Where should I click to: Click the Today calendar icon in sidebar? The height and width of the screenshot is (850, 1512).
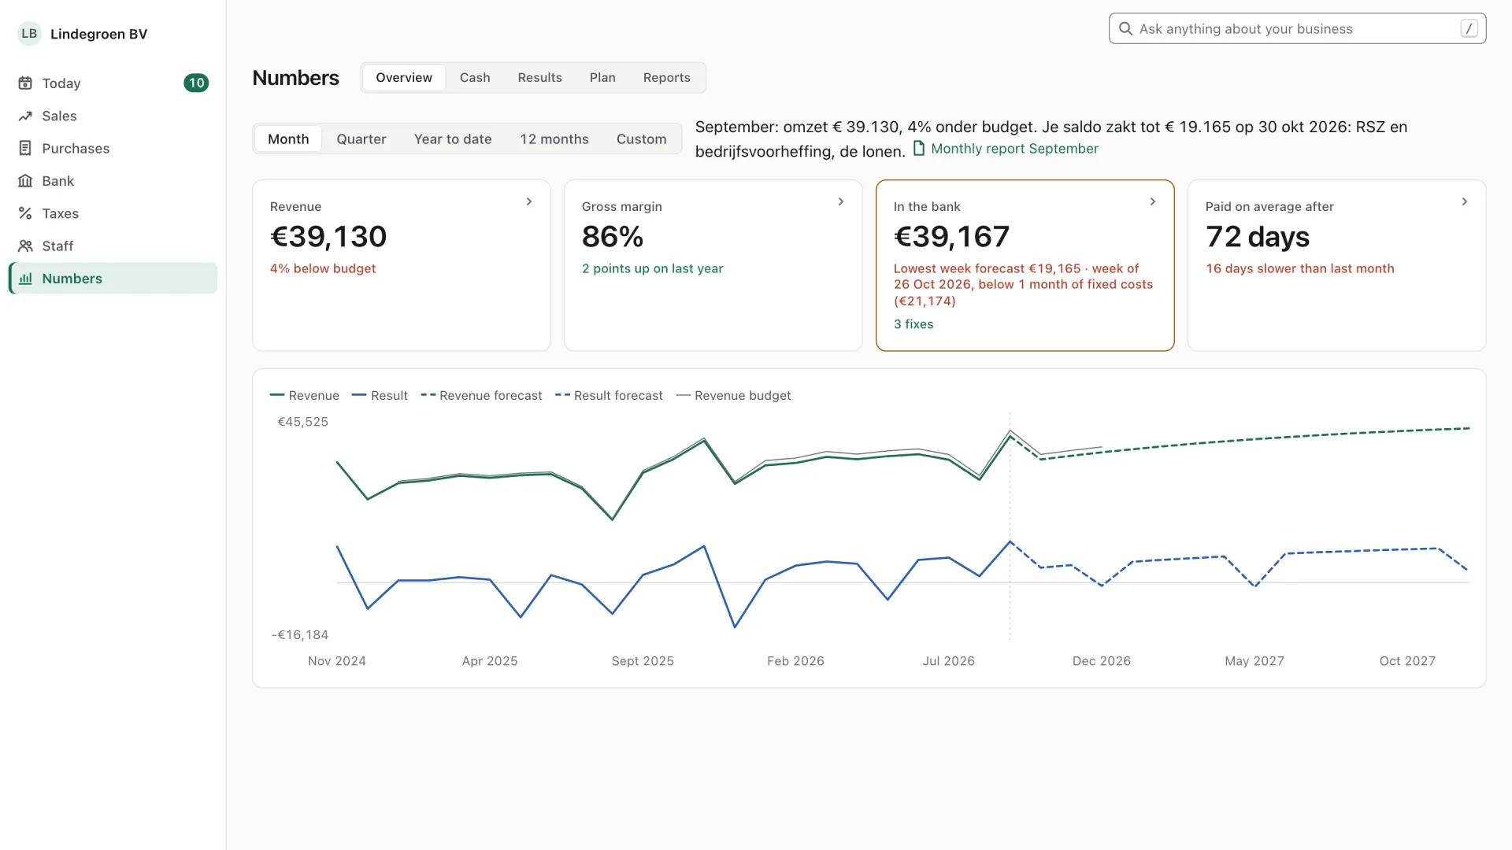25,83
